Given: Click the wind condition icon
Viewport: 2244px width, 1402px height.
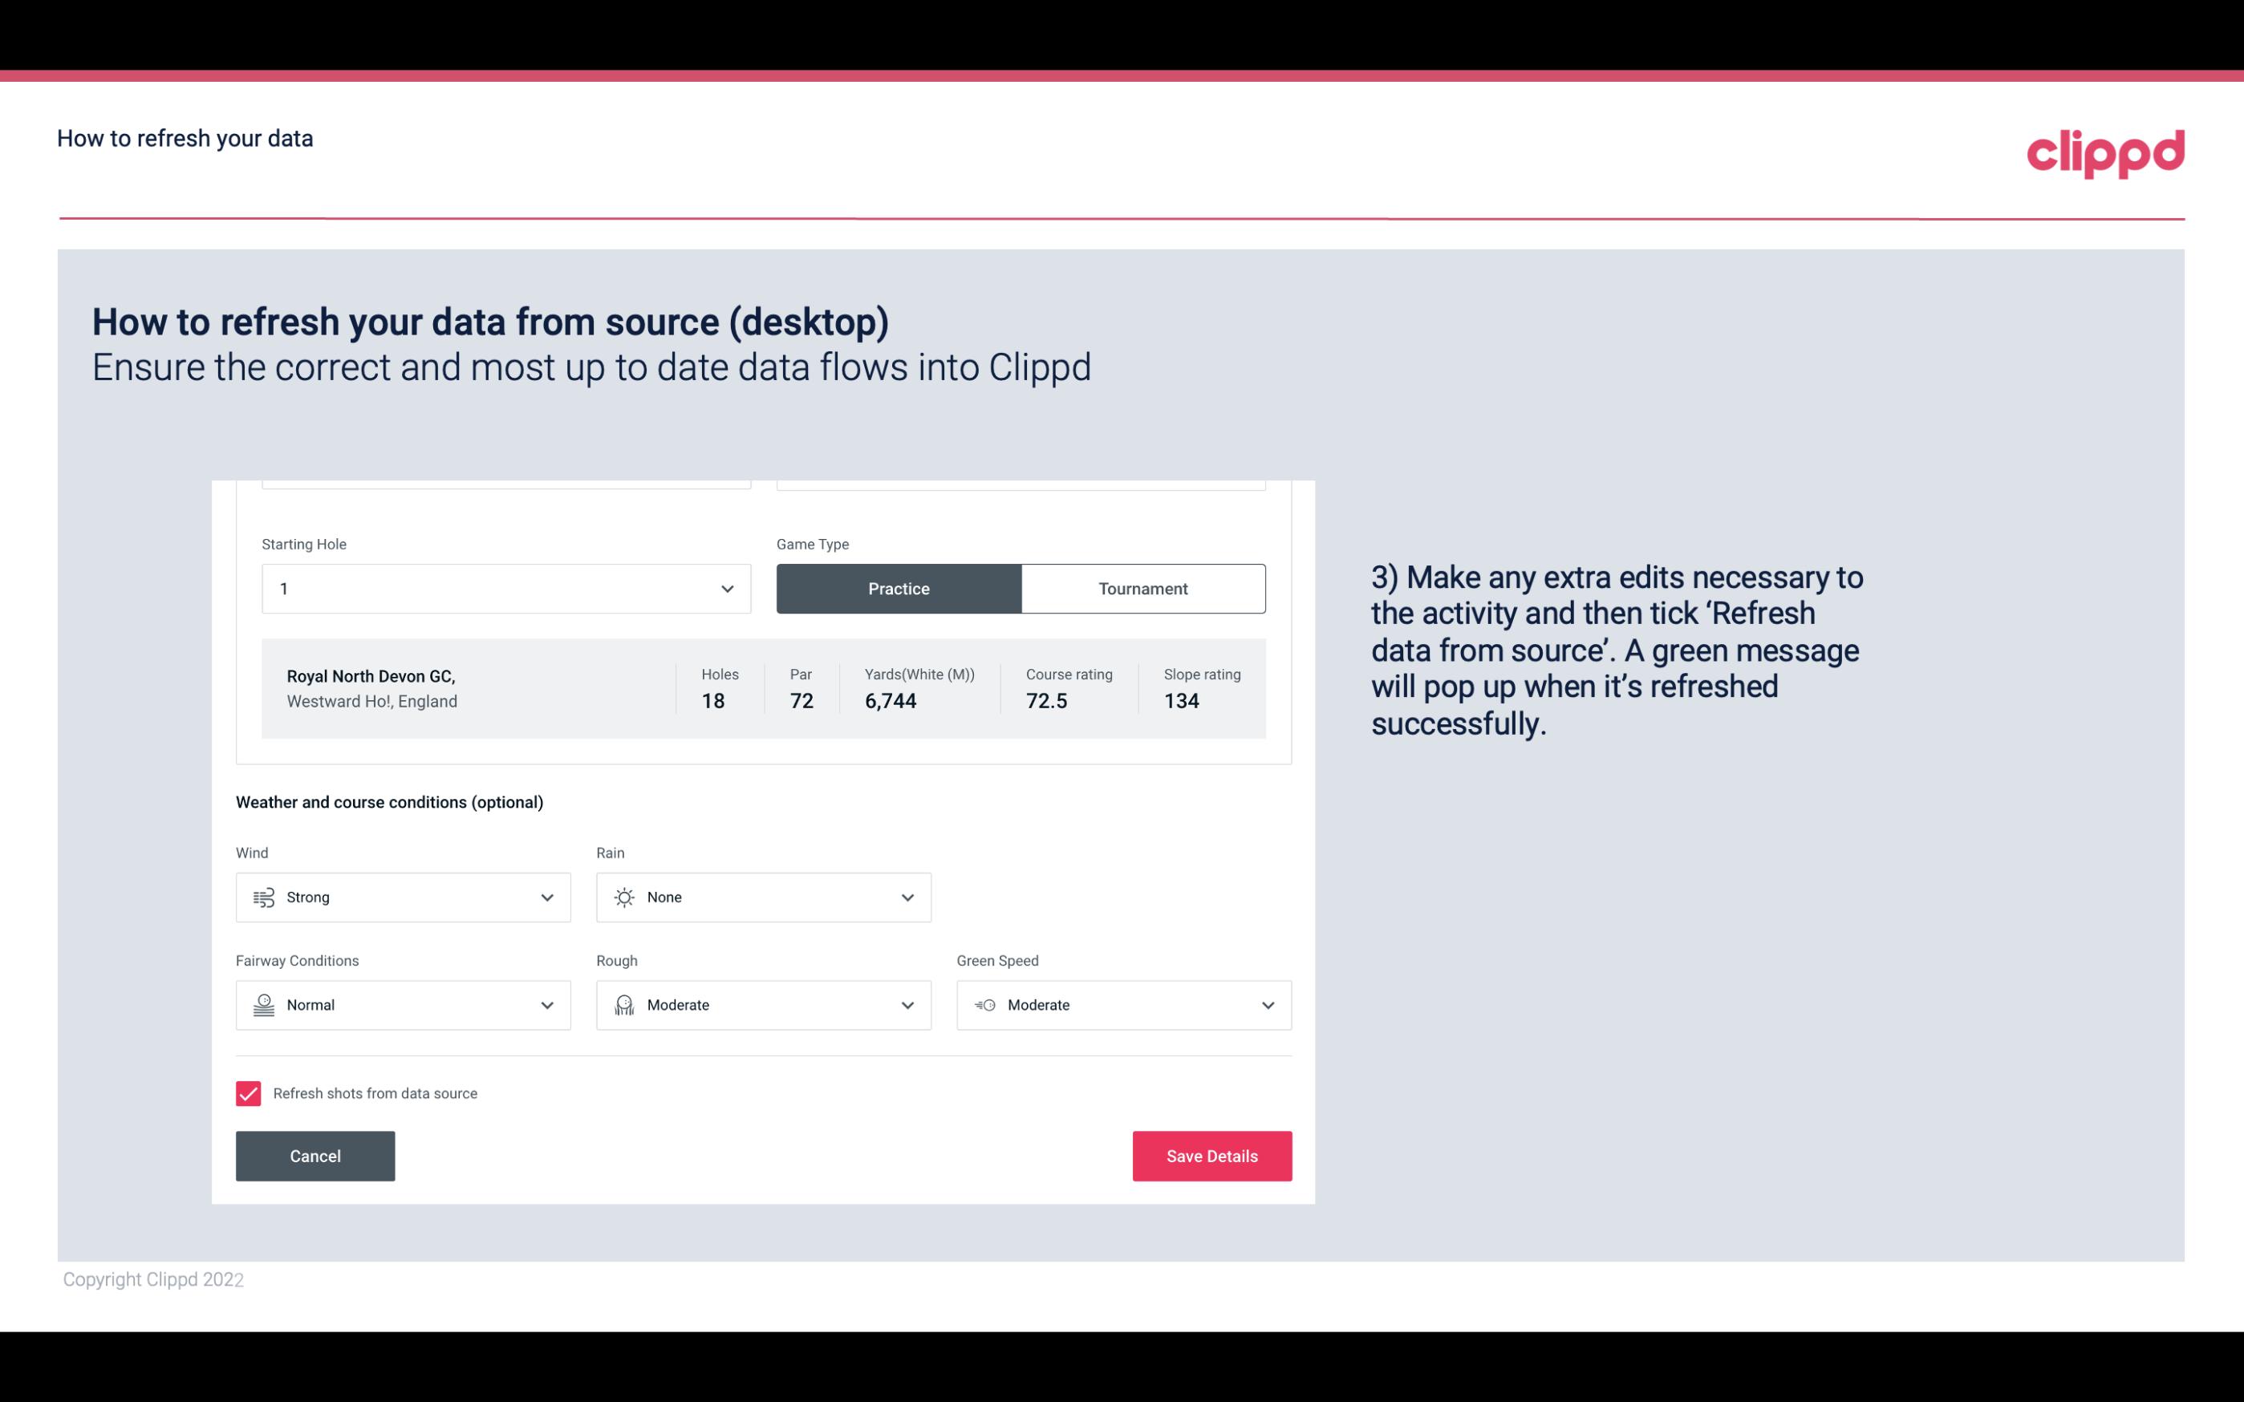Looking at the screenshot, I should click(x=263, y=897).
